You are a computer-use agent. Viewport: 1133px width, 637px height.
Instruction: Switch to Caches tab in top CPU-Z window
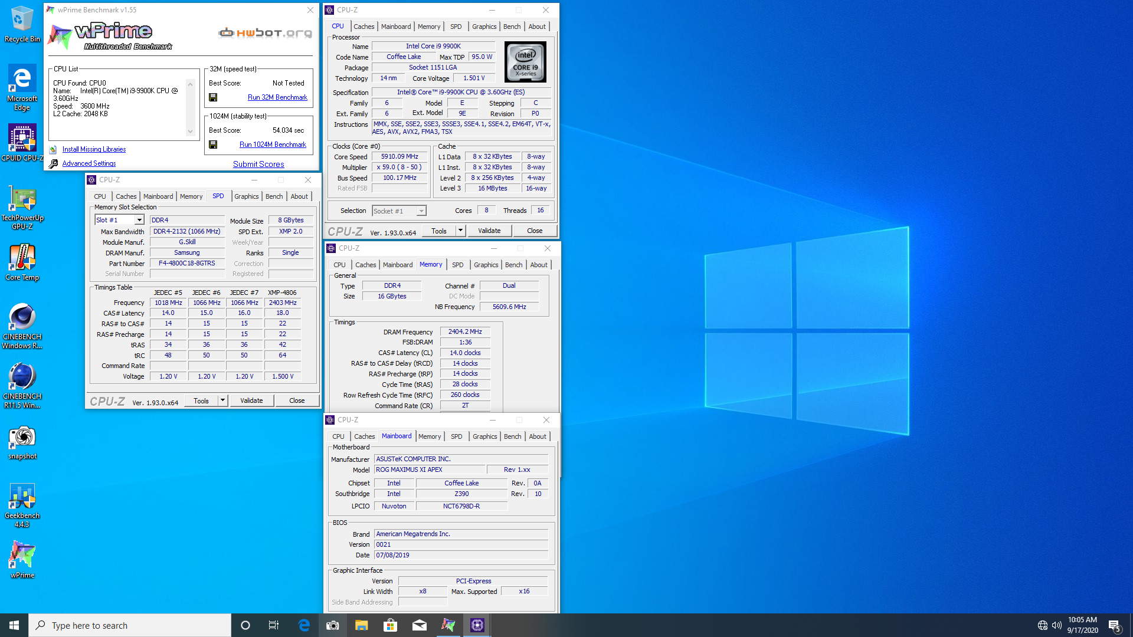click(364, 27)
